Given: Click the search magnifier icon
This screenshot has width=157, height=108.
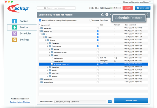Looking at the screenshot, I should click(x=45, y=8).
